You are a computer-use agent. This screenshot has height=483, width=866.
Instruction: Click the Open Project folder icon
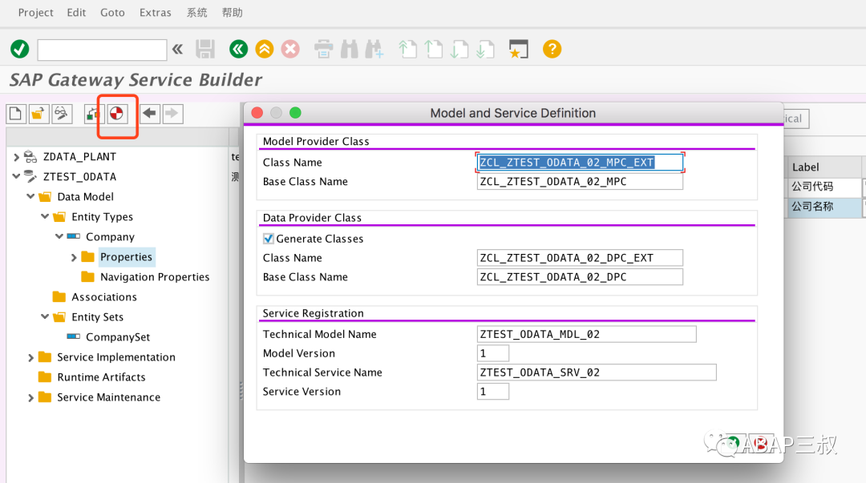coord(38,114)
